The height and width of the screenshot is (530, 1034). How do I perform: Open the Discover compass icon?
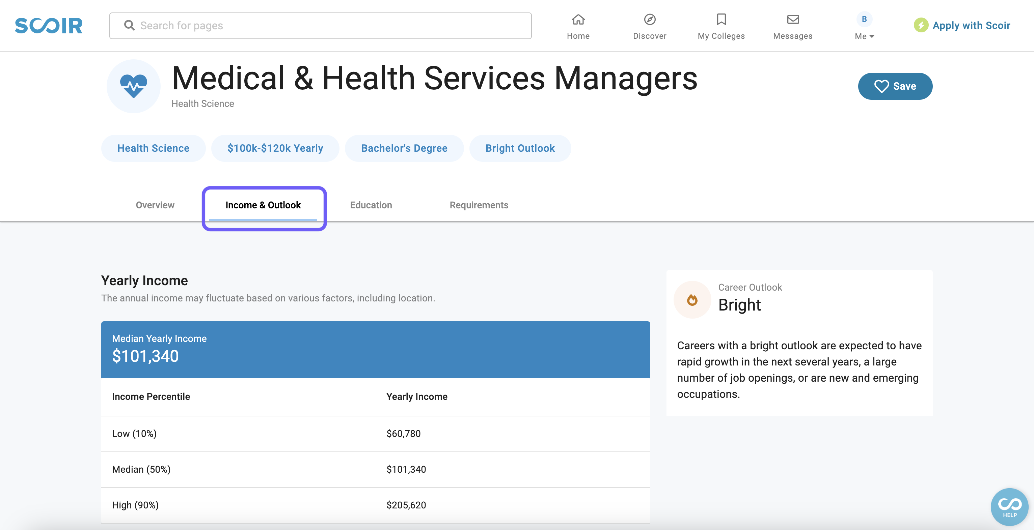point(650,19)
